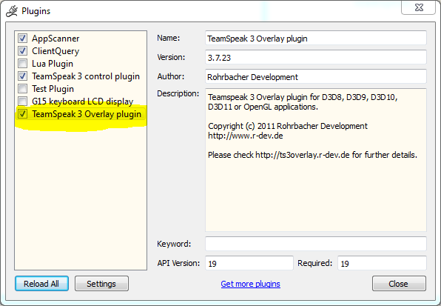
Task: Uncheck the ClientQuery plugin checkbox
Action: (22, 50)
